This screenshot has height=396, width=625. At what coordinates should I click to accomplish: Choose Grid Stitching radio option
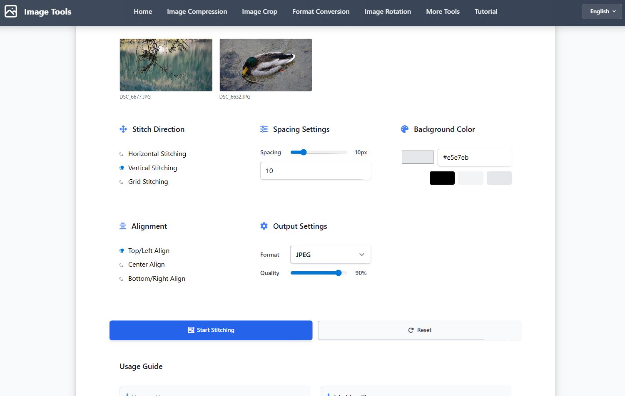coord(122,182)
